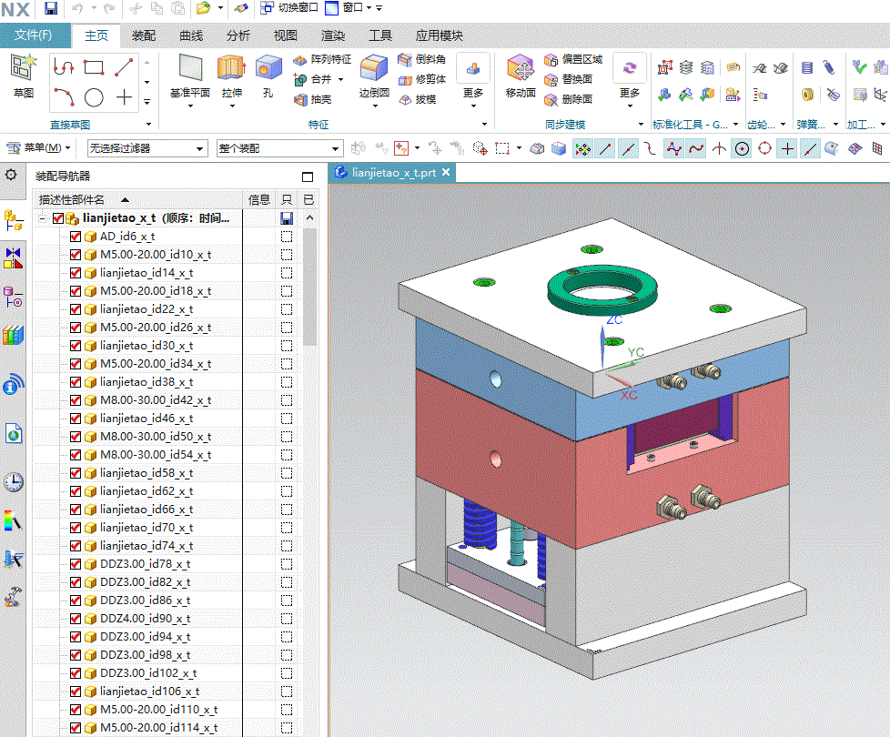
Task: Switch to the Curve (曲线) ribbon tab
Action: click(191, 35)
